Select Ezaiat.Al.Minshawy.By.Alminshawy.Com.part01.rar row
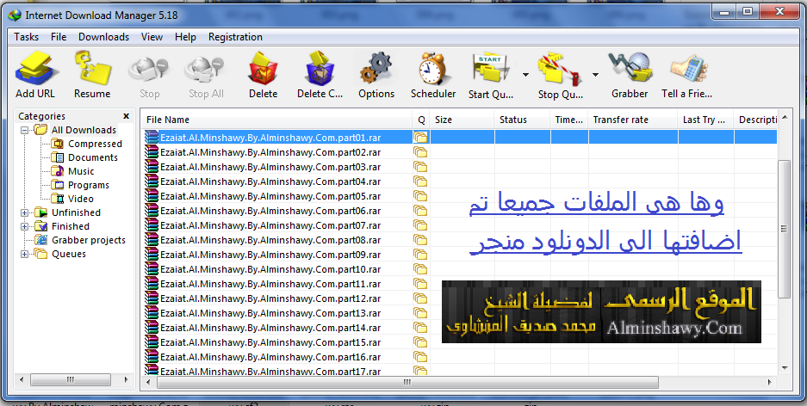Screen dimensions: 807x406 [458, 138]
